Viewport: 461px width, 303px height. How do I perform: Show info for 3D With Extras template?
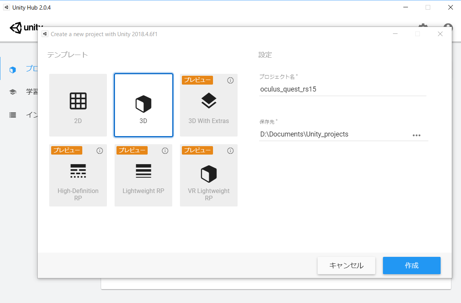coord(231,80)
